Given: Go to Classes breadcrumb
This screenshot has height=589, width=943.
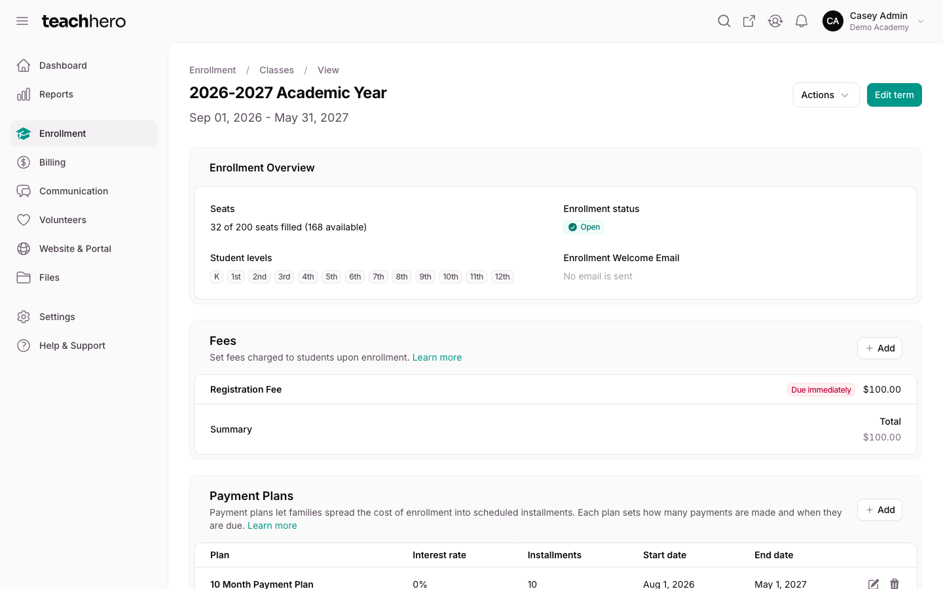Looking at the screenshot, I should click(276, 70).
